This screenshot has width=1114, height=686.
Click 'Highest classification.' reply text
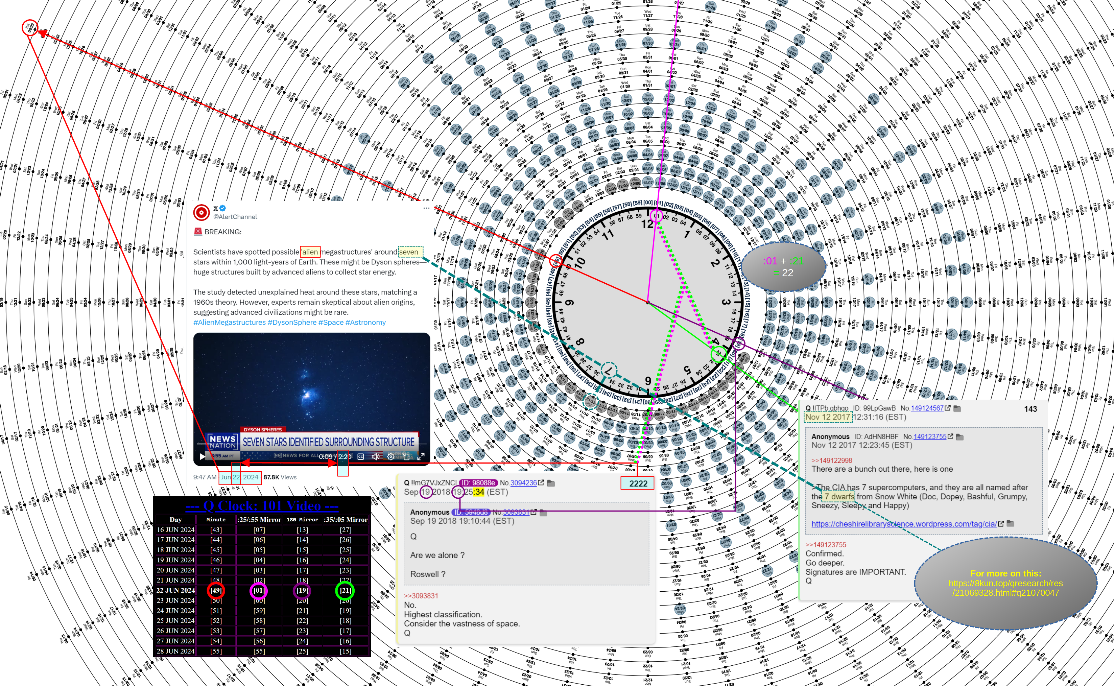click(x=443, y=614)
